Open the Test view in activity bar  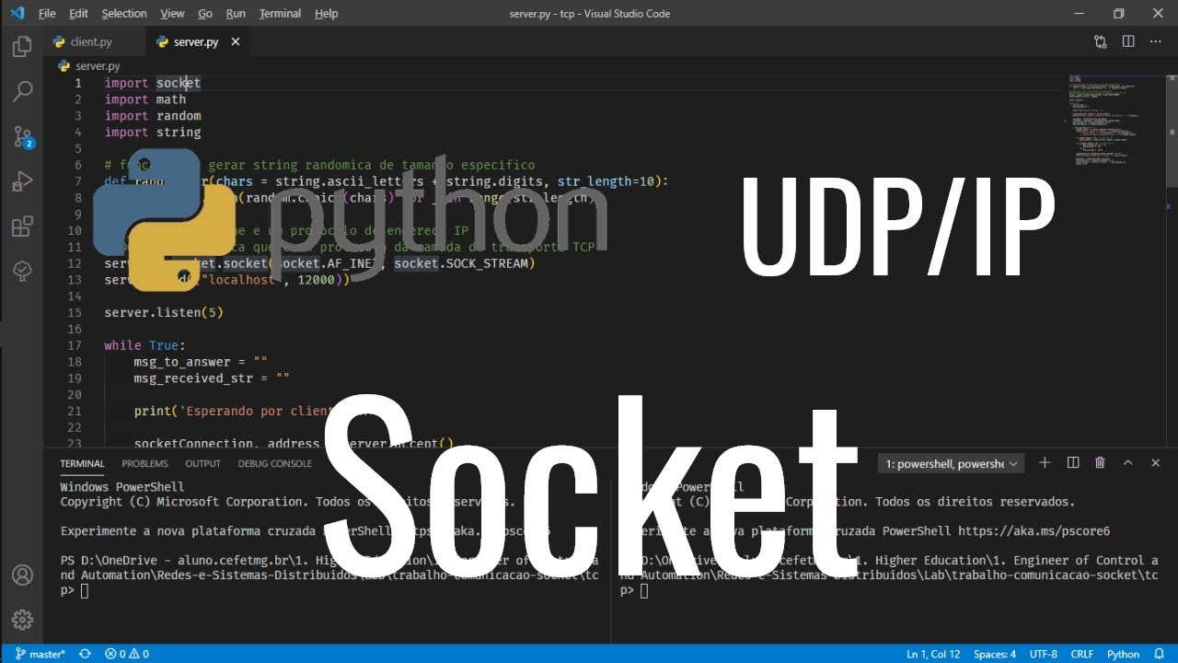pyautogui.click(x=22, y=271)
